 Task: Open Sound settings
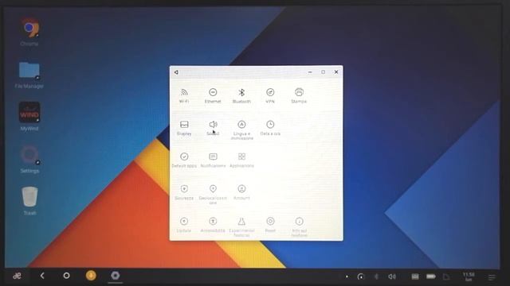click(213, 128)
